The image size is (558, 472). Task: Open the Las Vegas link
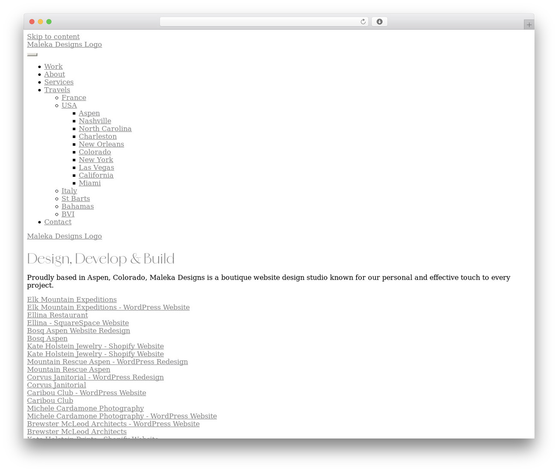point(96,168)
